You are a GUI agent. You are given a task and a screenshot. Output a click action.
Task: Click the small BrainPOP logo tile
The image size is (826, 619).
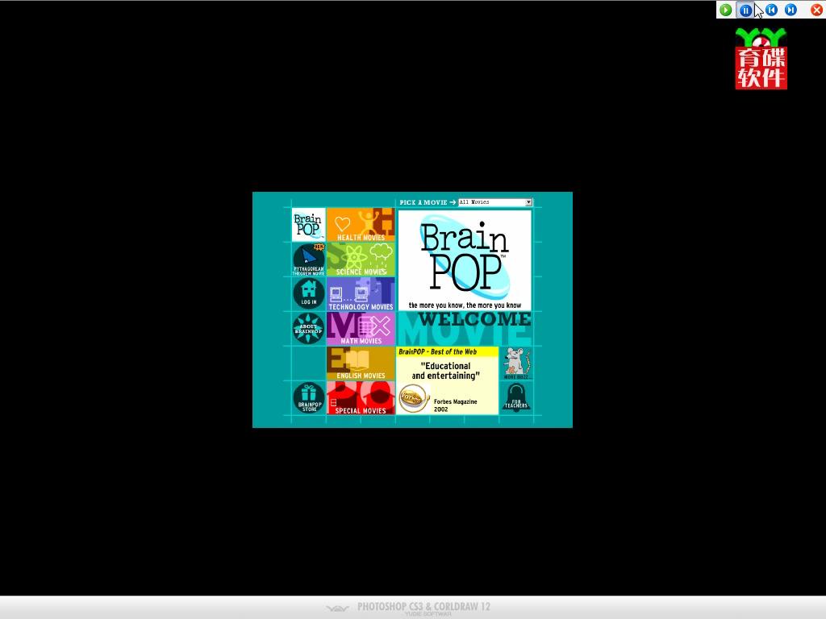(308, 225)
